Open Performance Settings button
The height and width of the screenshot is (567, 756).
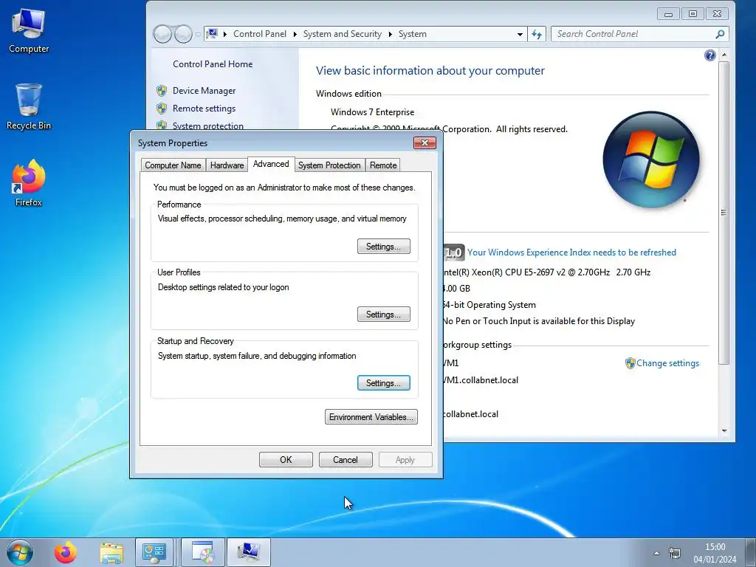coord(383,247)
